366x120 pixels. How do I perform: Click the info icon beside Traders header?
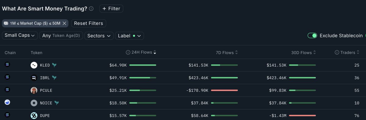pos(337,53)
